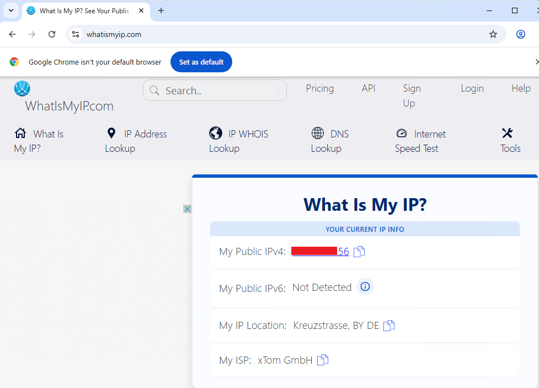This screenshot has height=388, width=539.
Task: Open the Help page
Action: tap(521, 88)
